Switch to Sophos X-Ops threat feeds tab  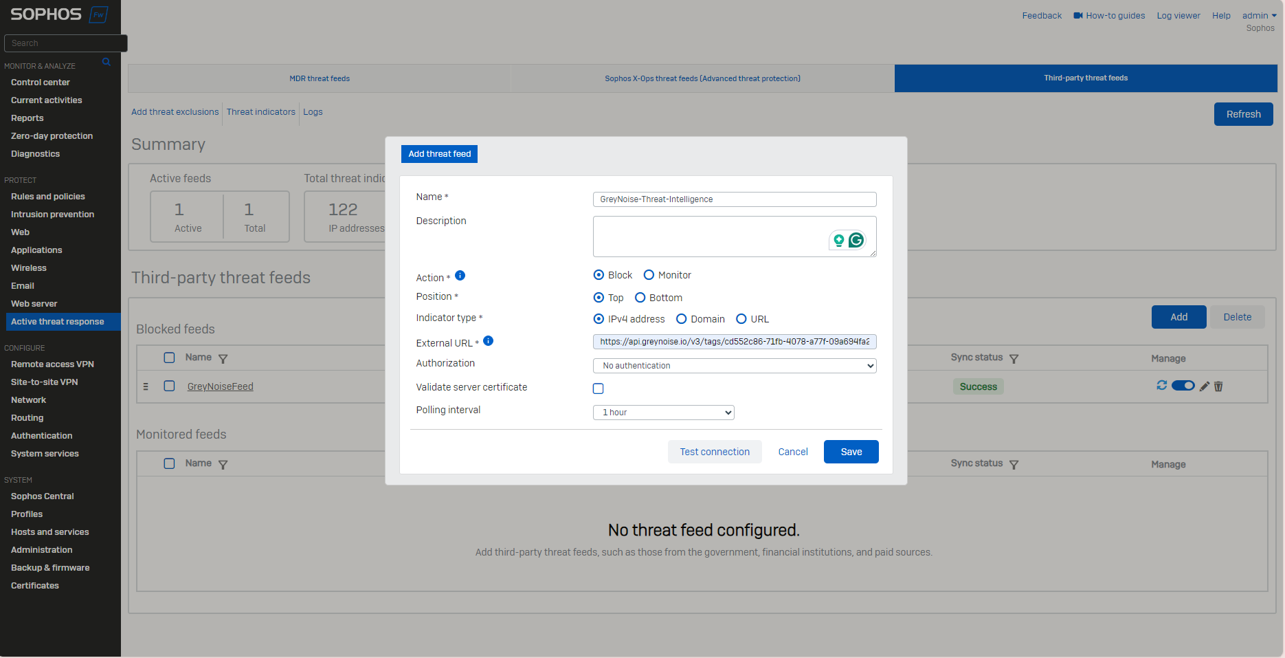point(702,78)
